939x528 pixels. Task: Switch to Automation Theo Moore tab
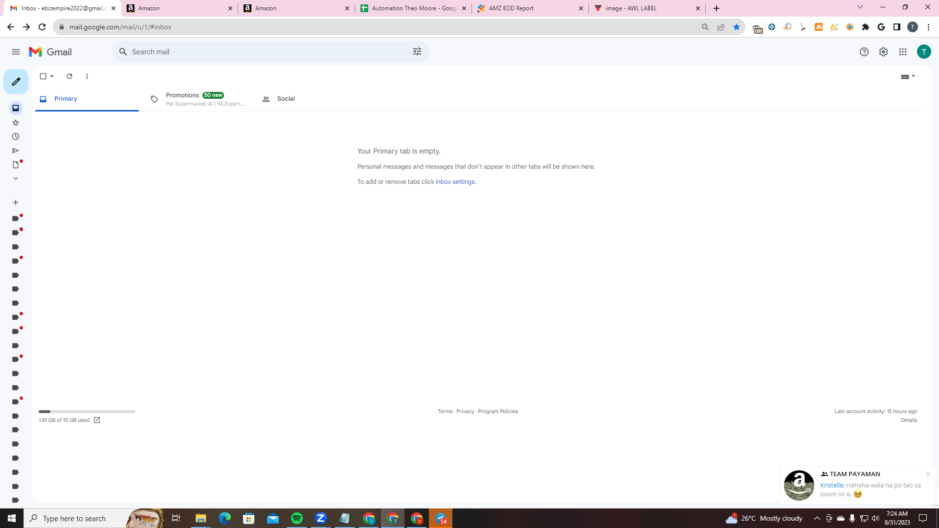pyautogui.click(x=414, y=8)
